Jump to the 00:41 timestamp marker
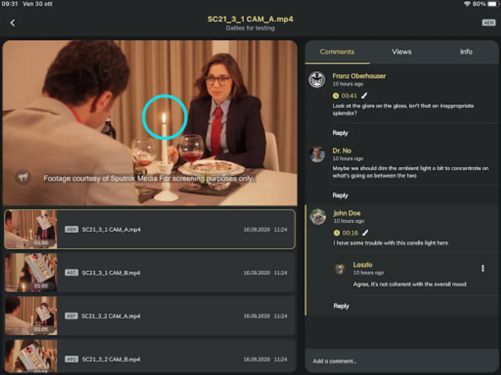Viewport: 501px width, 375px height. tap(345, 96)
